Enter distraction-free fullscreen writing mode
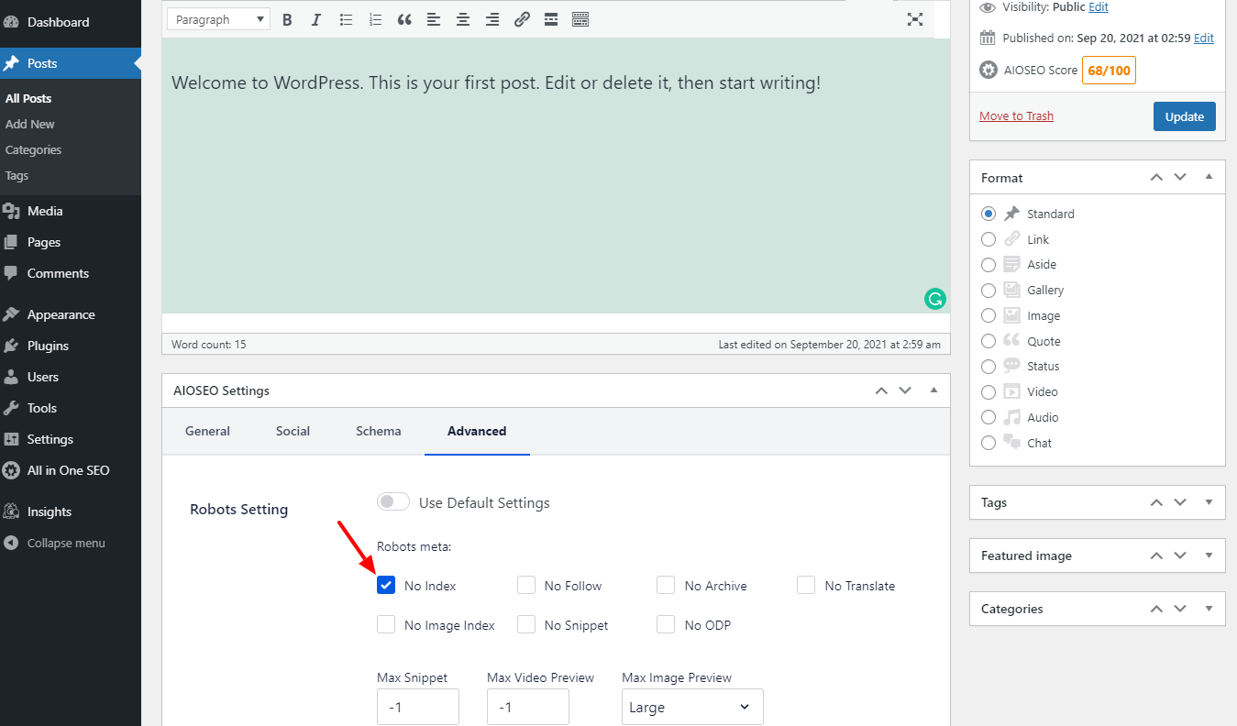Viewport: 1237px width, 726px height. (914, 19)
